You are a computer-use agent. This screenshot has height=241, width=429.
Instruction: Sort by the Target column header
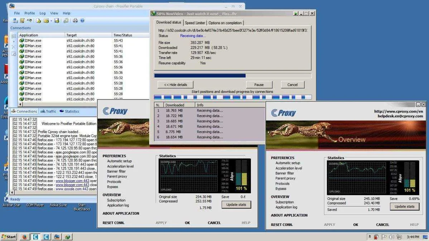point(89,35)
